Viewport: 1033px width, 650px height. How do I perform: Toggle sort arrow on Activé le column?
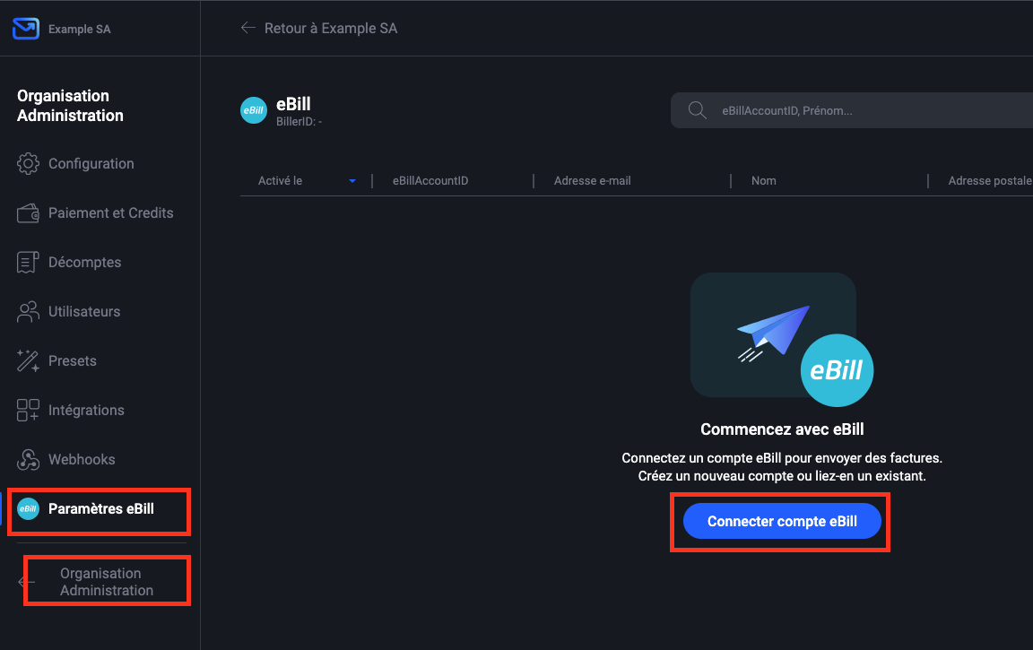click(x=352, y=181)
